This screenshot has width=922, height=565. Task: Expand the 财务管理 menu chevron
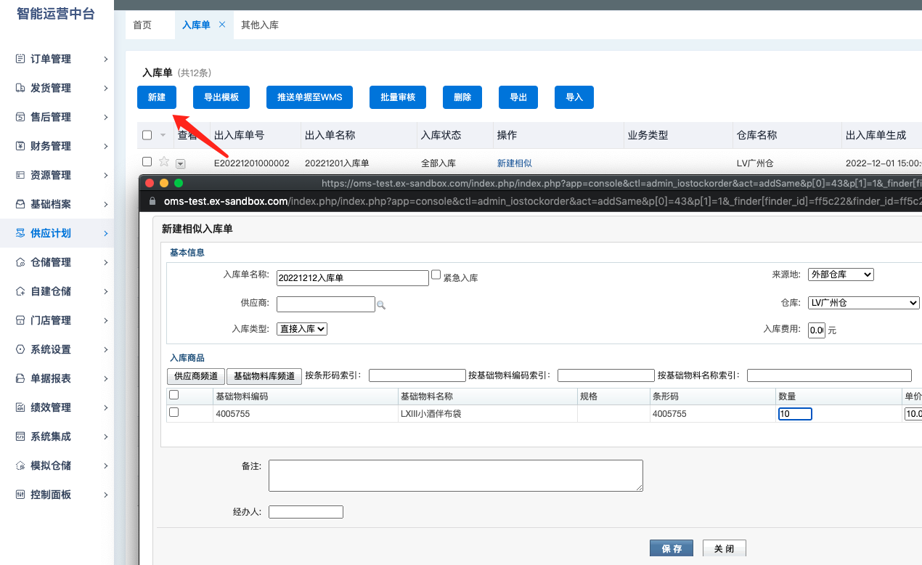[x=106, y=146]
